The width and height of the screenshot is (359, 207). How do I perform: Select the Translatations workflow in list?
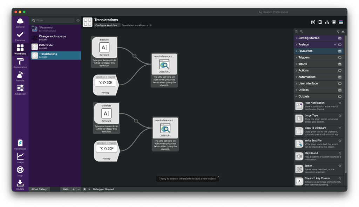[56, 56]
